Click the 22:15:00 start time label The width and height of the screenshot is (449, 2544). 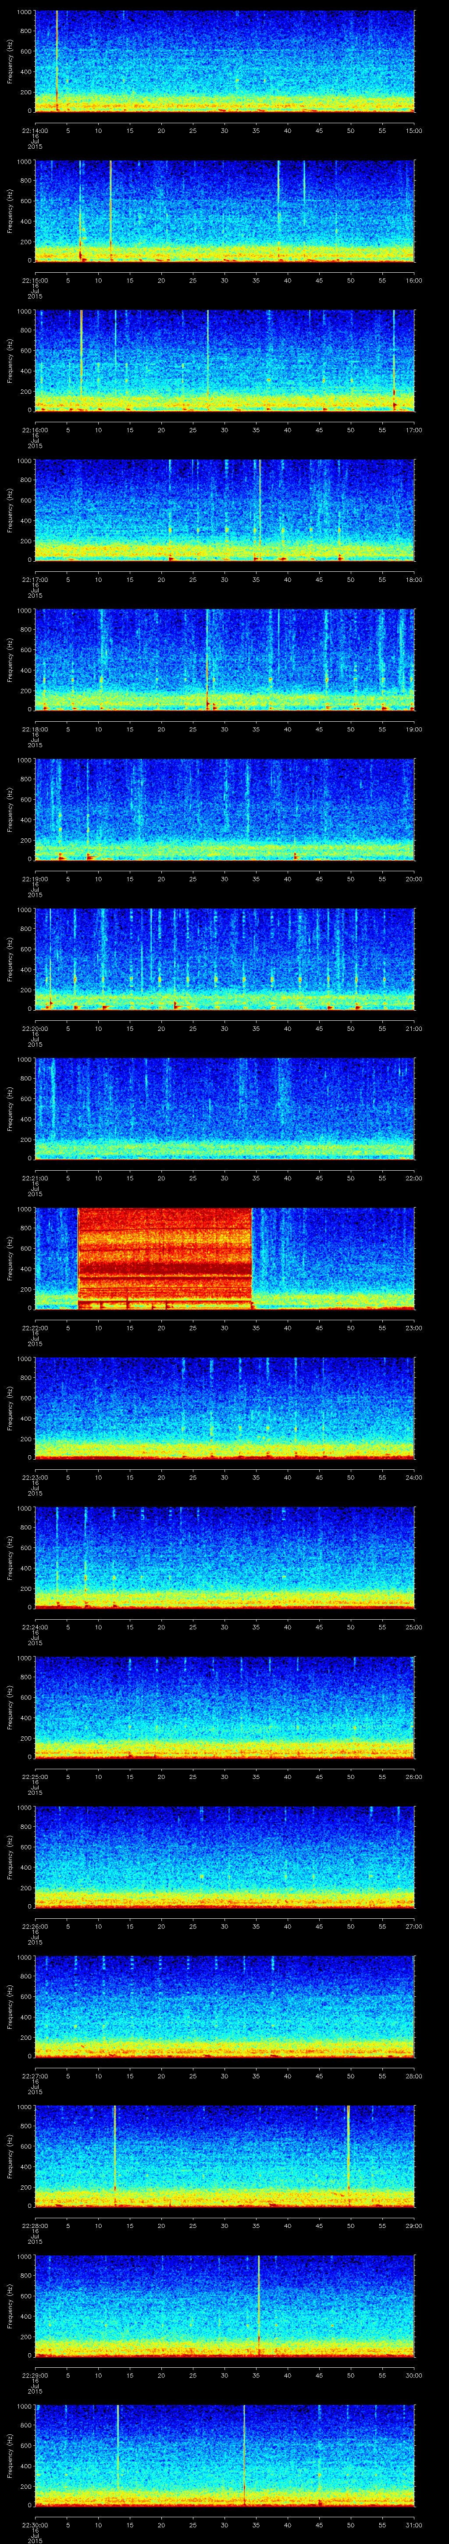pos(35,281)
